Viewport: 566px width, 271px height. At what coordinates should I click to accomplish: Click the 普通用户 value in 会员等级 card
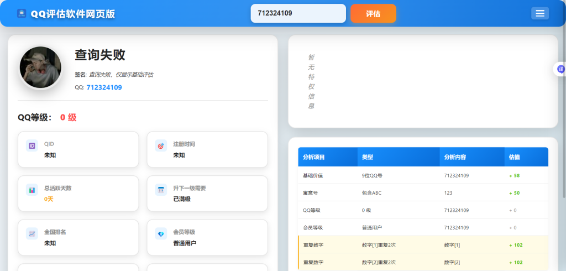[x=185, y=243]
